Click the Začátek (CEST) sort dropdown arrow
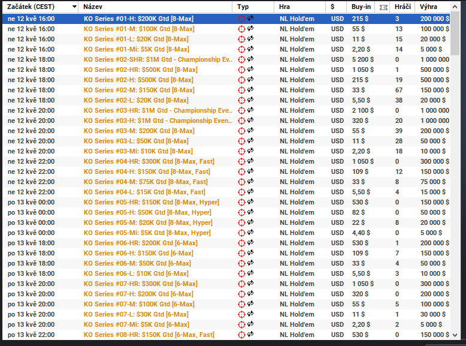Viewport: 466px width, 346px height. (x=74, y=7)
